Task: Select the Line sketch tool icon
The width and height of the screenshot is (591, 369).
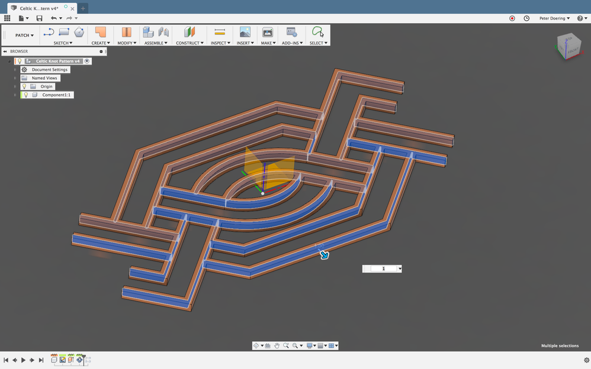Action: 49,33
